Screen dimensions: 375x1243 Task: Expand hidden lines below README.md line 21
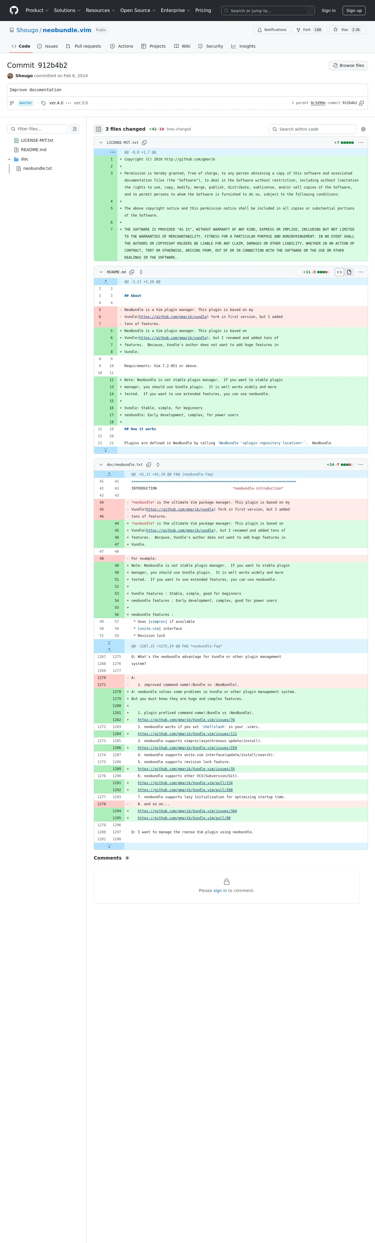click(x=105, y=450)
